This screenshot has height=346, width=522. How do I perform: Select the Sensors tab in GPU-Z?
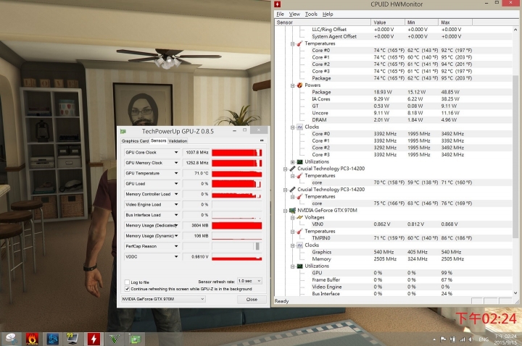tap(159, 140)
